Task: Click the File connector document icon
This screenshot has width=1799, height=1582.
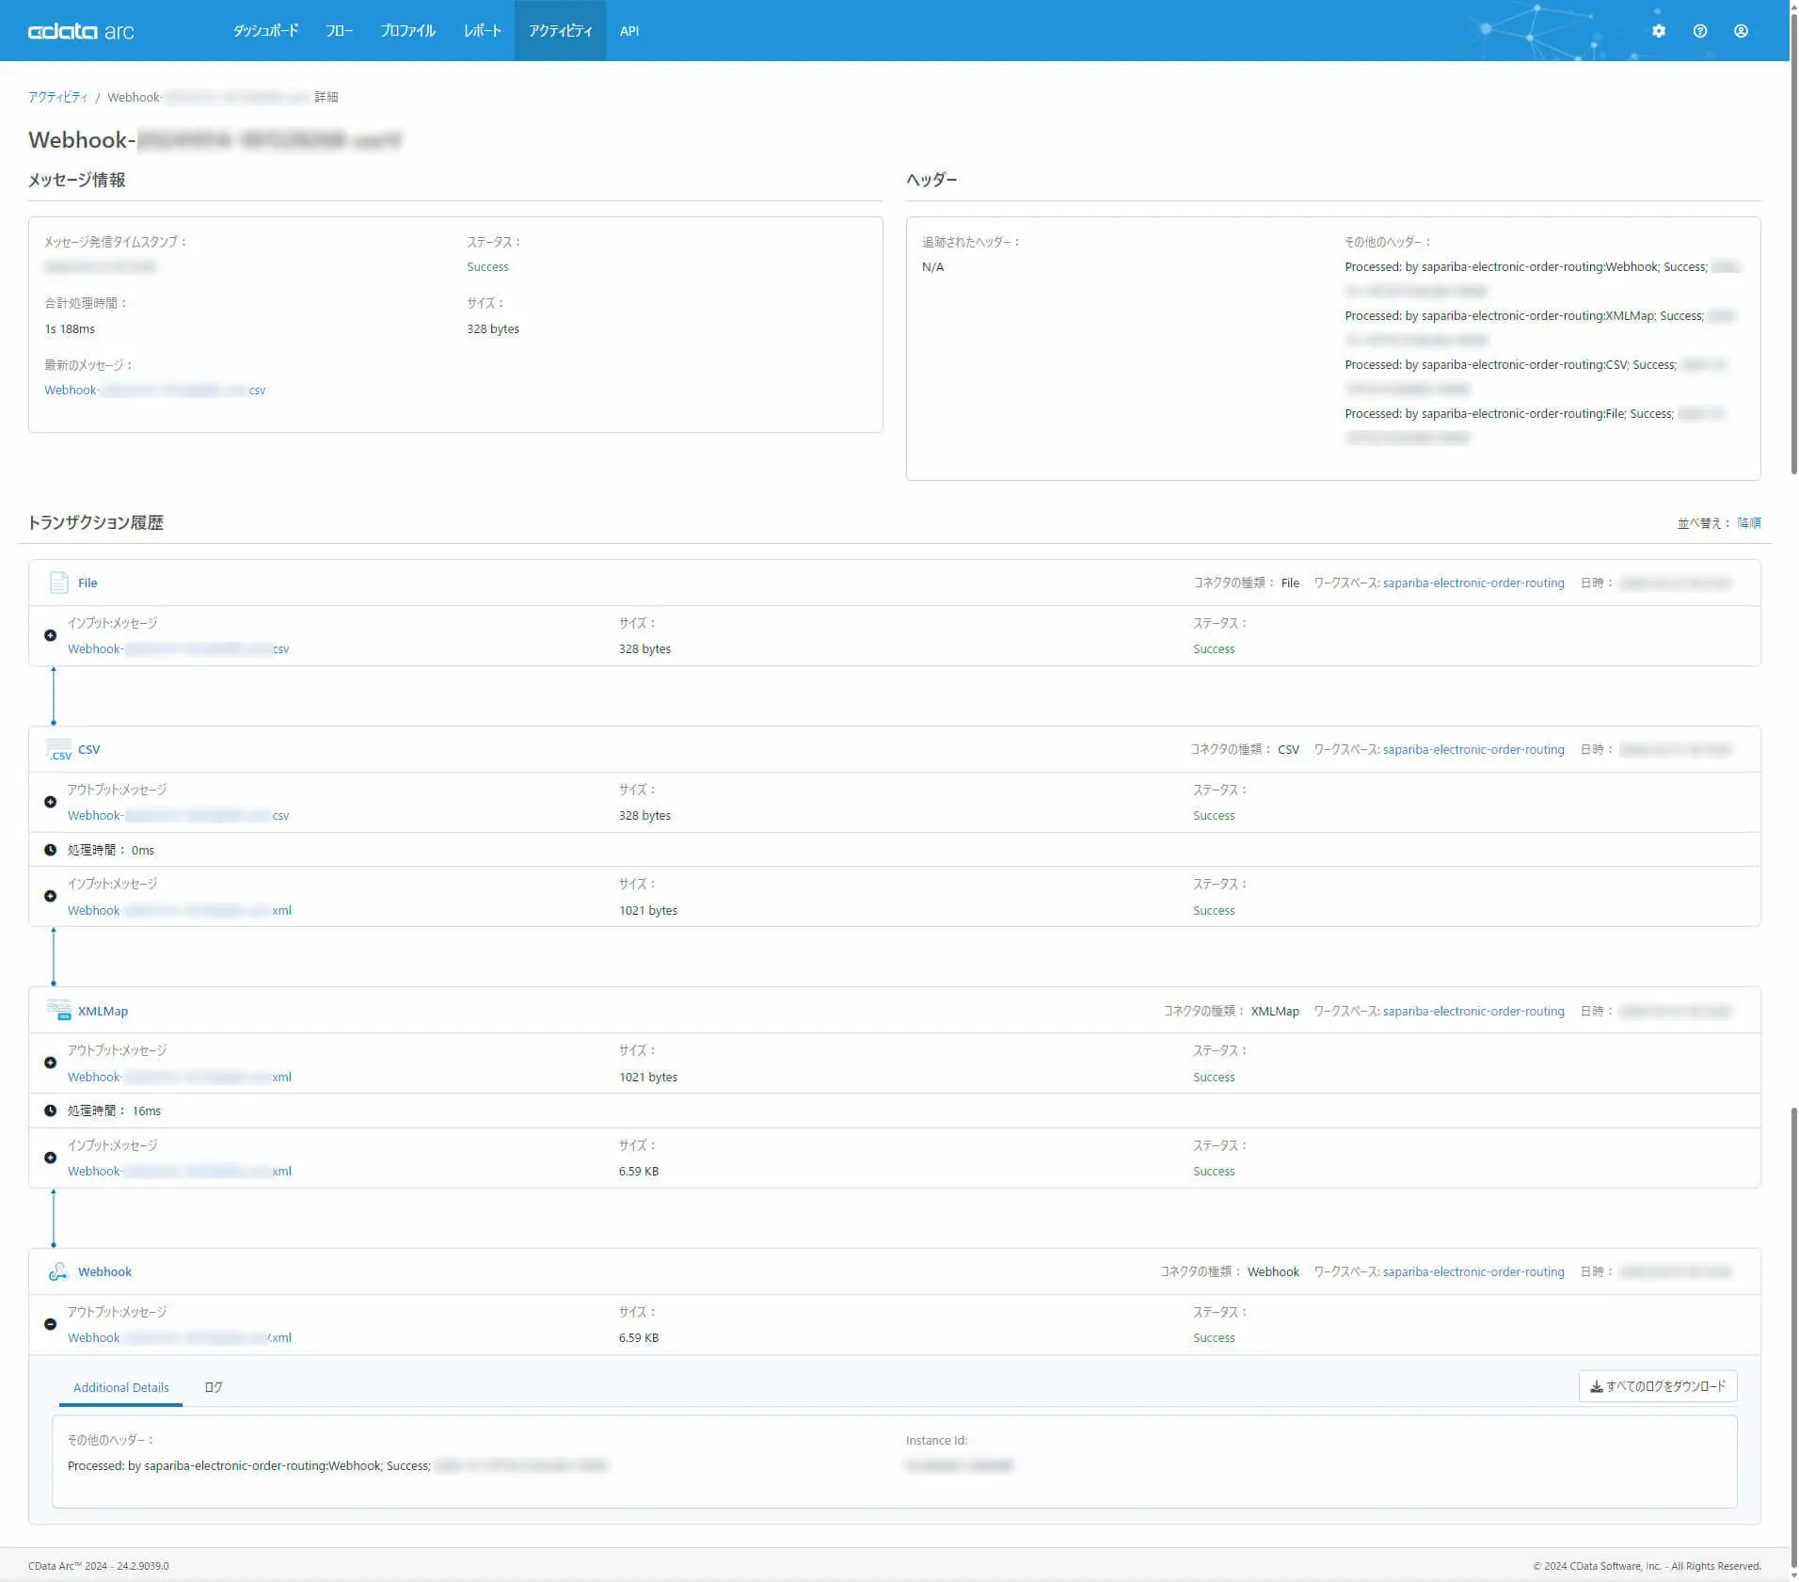Action: 58,583
